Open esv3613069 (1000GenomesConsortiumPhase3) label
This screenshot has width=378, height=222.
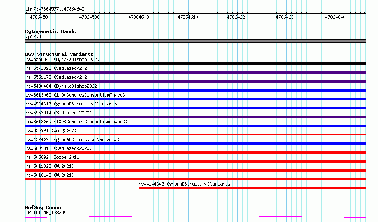76,122
